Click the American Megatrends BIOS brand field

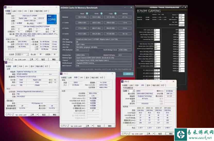[37, 92]
